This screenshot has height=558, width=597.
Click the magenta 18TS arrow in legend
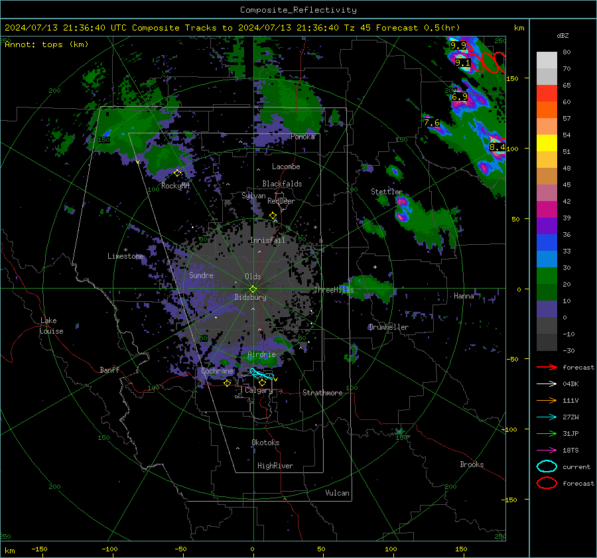547,451
